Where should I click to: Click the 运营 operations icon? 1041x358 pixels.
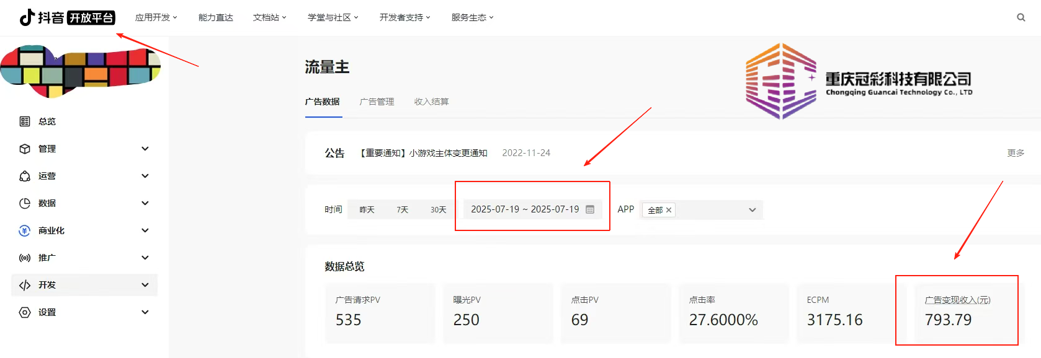(25, 176)
